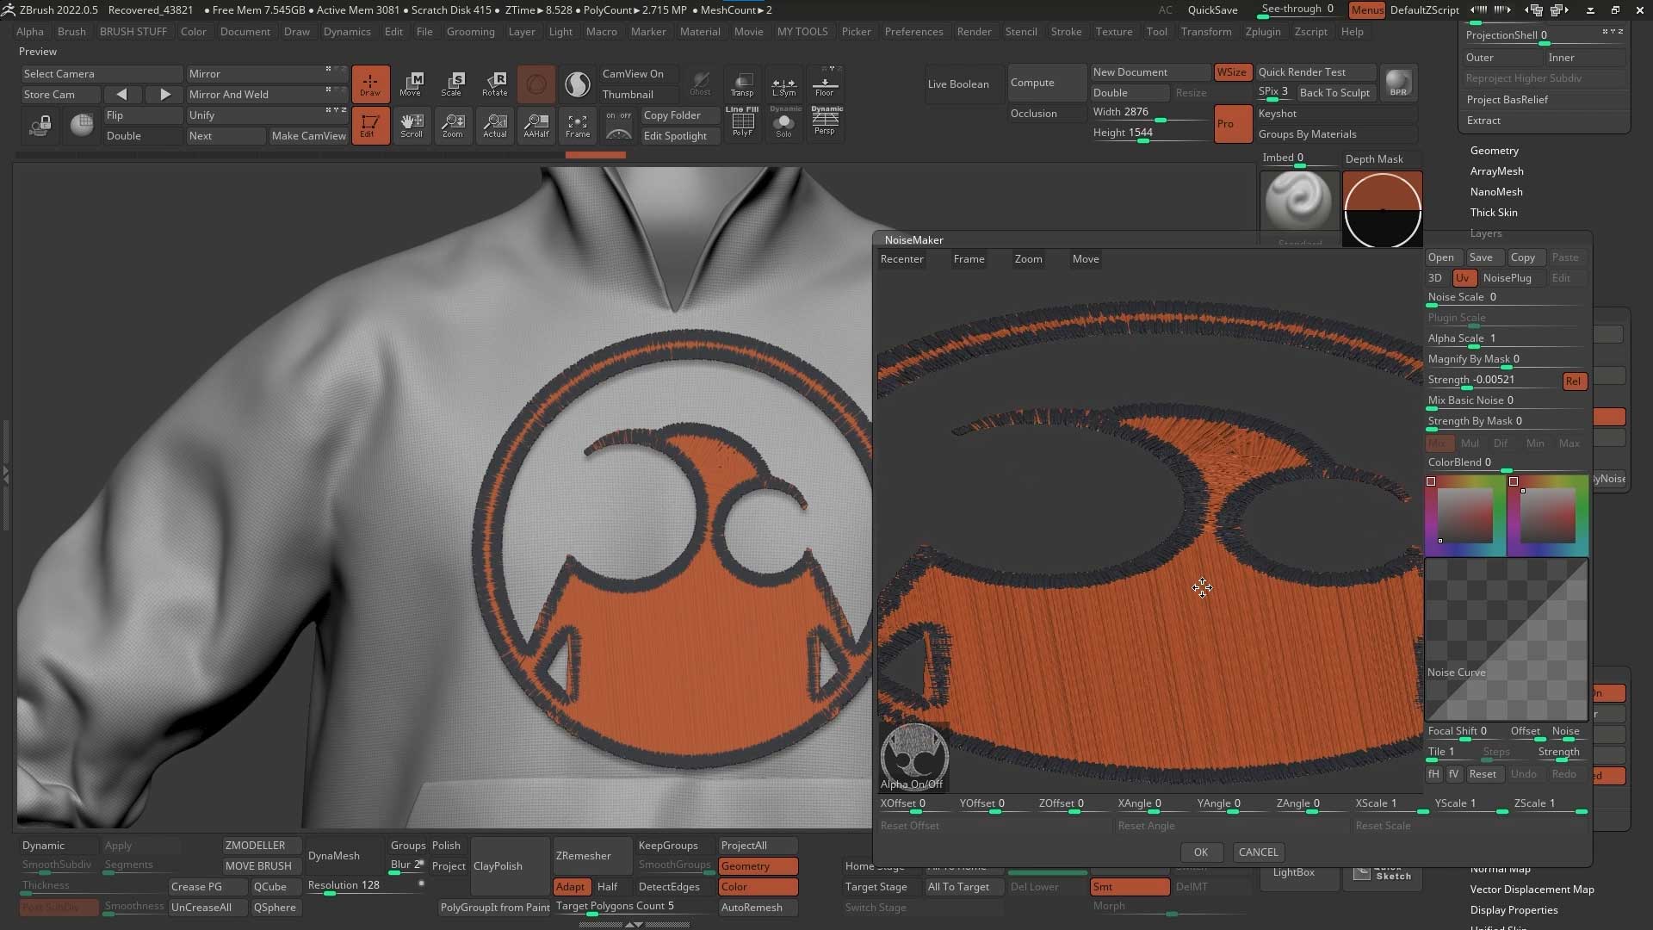Open the Render menu
Screen dimensions: 1653x930
tap(974, 32)
